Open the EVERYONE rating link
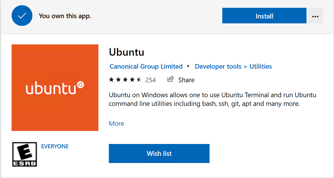Viewport: 334px width, 178px height. pyautogui.click(x=55, y=146)
